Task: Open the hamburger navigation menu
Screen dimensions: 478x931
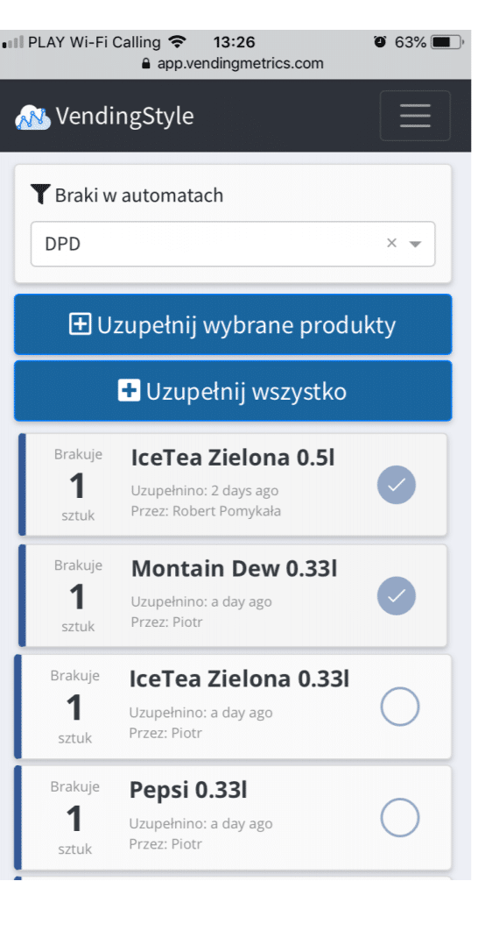Action: pyautogui.click(x=415, y=116)
